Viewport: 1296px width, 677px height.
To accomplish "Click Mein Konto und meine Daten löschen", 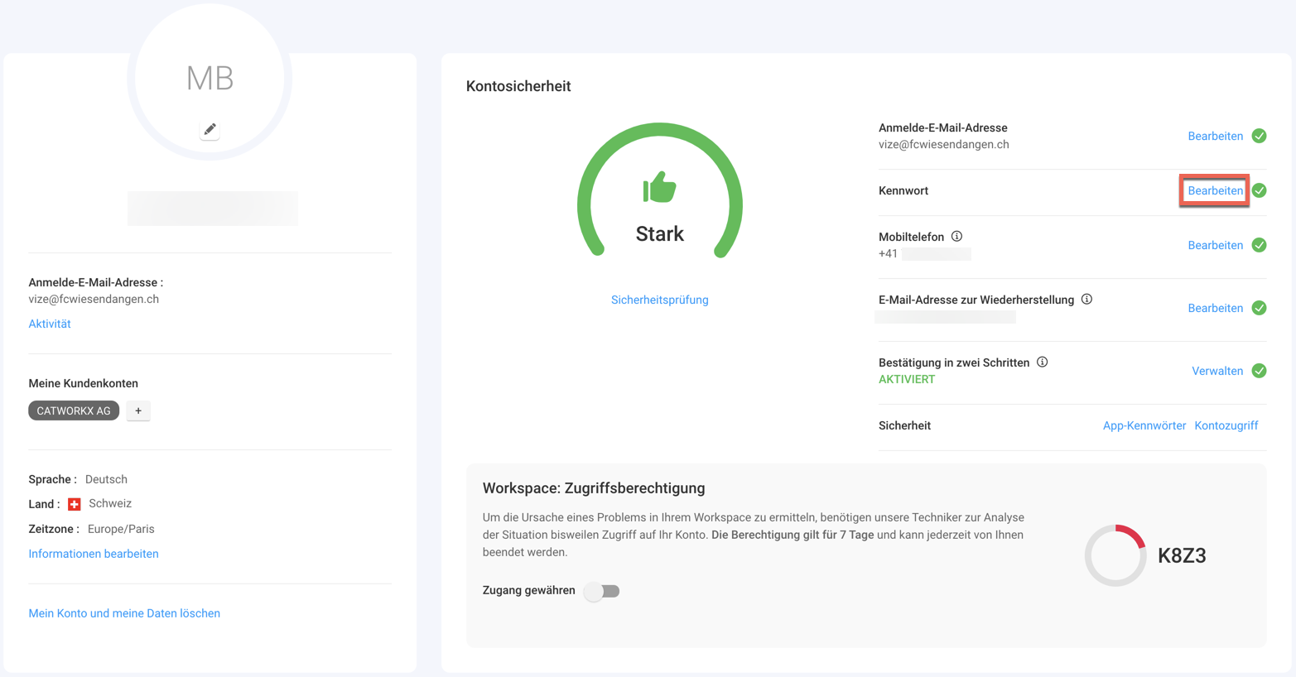I will [124, 614].
